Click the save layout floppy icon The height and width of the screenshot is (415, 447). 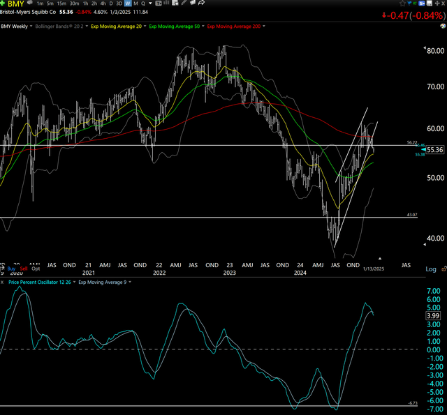pyautogui.click(x=429, y=3)
